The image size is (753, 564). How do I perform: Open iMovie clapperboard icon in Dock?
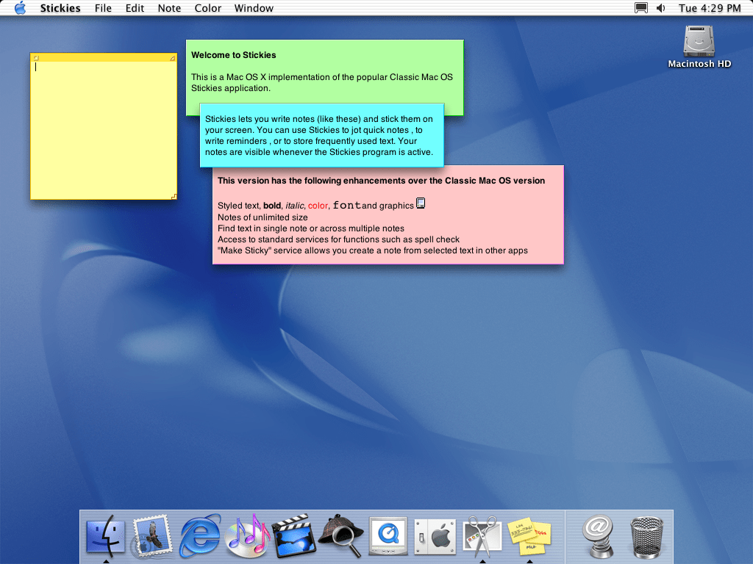tap(294, 536)
